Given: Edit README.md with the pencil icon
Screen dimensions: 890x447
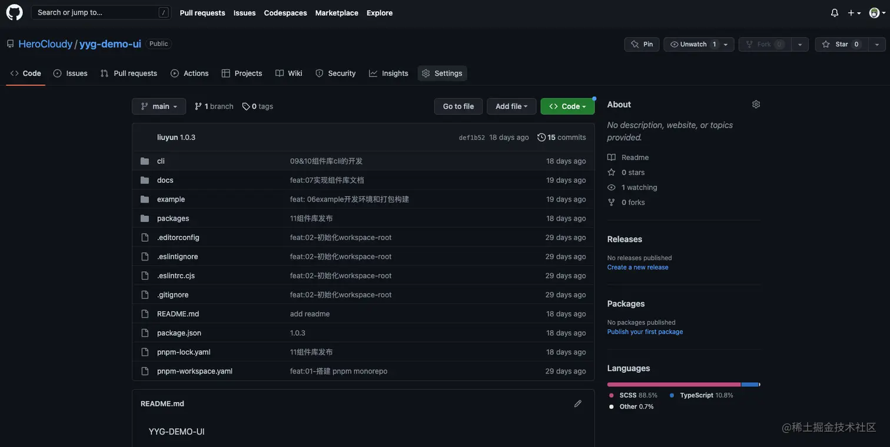Looking at the screenshot, I should [x=577, y=403].
